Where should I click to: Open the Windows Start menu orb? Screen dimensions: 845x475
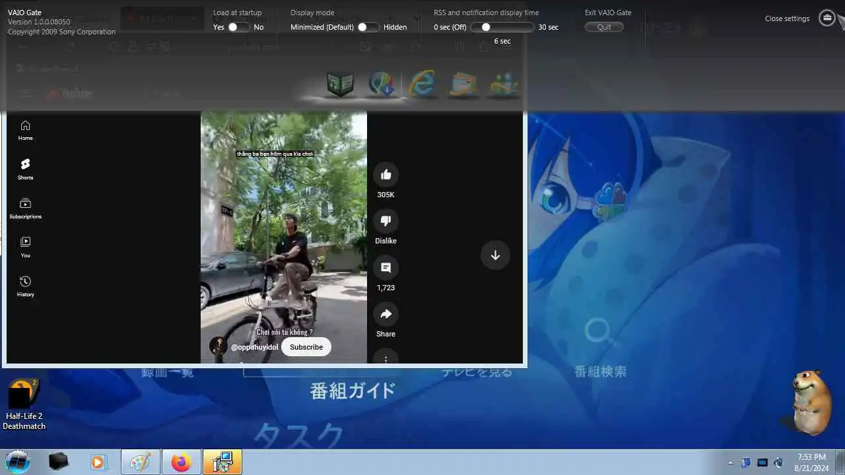pyautogui.click(x=18, y=462)
